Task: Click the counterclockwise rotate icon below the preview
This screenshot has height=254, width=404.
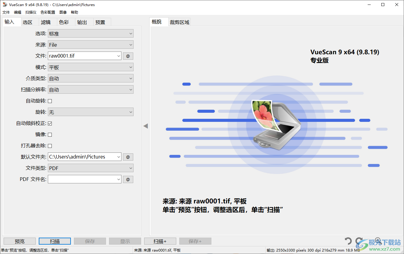Action: pyautogui.click(x=349, y=241)
